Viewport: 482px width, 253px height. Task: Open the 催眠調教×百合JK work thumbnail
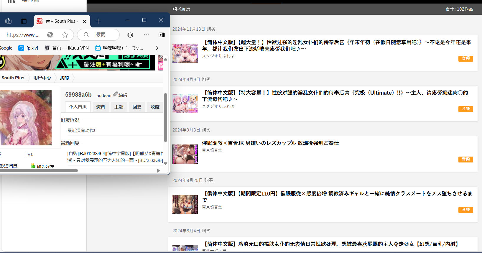click(185, 154)
